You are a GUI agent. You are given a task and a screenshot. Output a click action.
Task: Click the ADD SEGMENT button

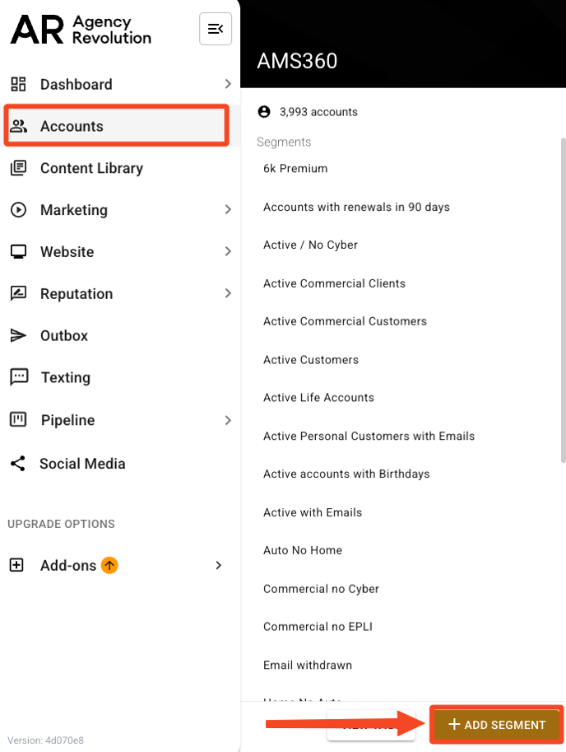(497, 724)
